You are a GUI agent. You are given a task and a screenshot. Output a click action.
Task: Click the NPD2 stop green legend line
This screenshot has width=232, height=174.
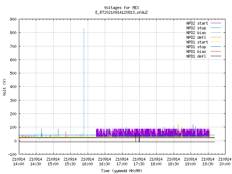pyautogui.click(x=216, y=28)
